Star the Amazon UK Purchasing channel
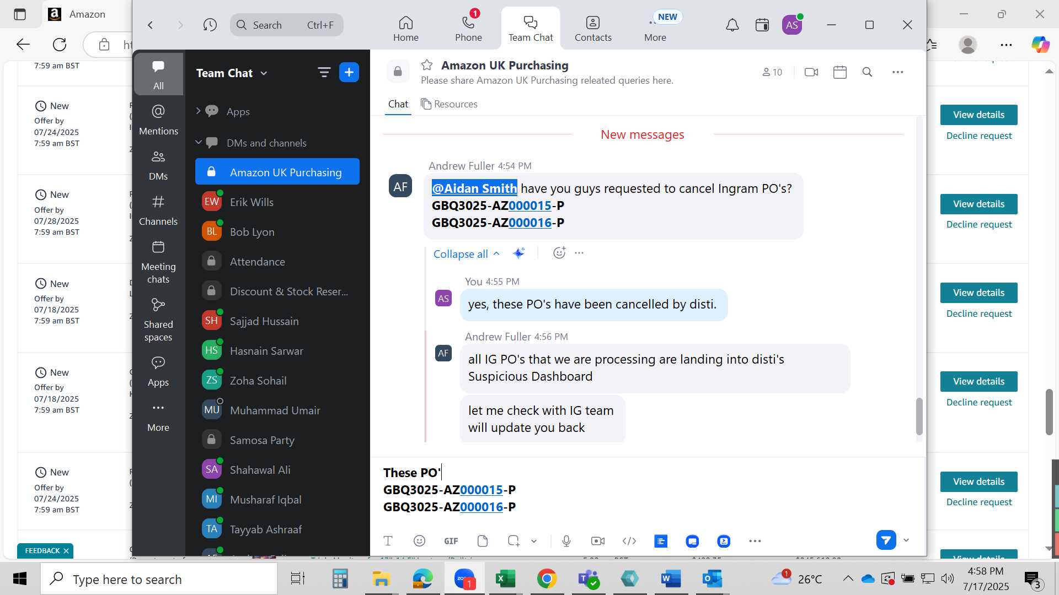Screen dimensions: 1059x595 point(426,65)
